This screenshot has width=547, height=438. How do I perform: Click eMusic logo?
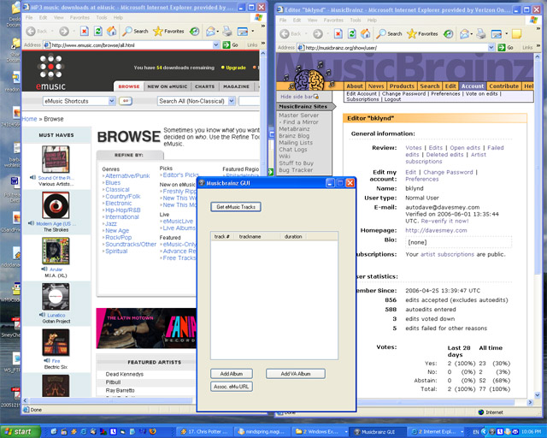tap(50, 72)
